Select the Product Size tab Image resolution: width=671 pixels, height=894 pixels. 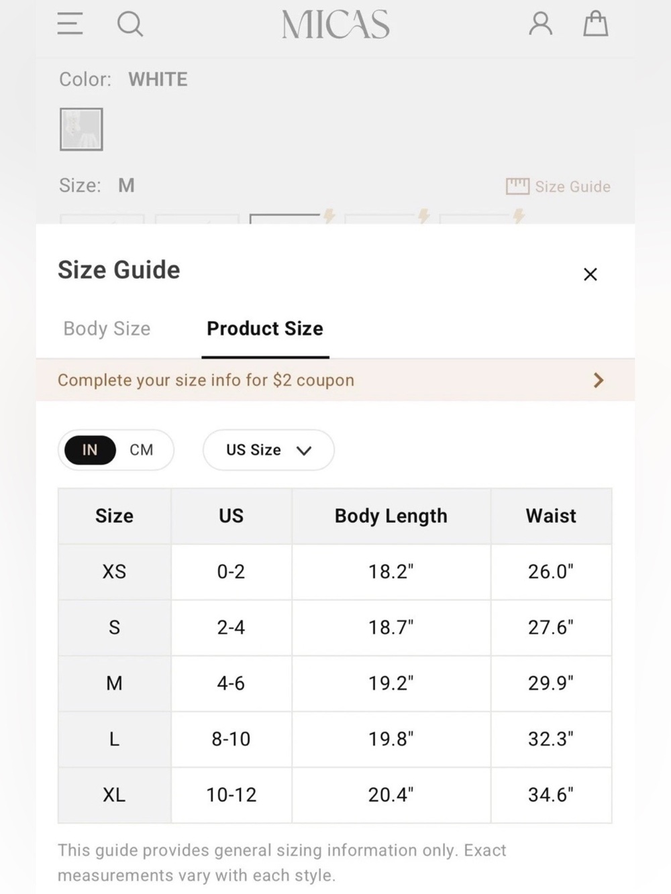[265, 329]
